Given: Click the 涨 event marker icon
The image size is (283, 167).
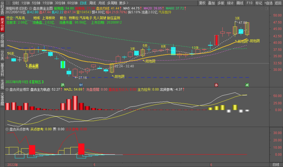Looking at the screenshot, I should [216, 85].
